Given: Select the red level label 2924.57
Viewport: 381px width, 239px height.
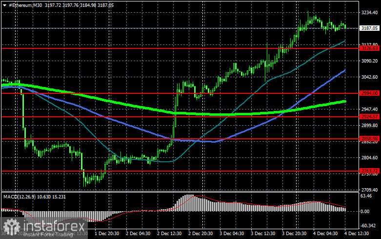Looking at the screenshot, I should [369, 117].
